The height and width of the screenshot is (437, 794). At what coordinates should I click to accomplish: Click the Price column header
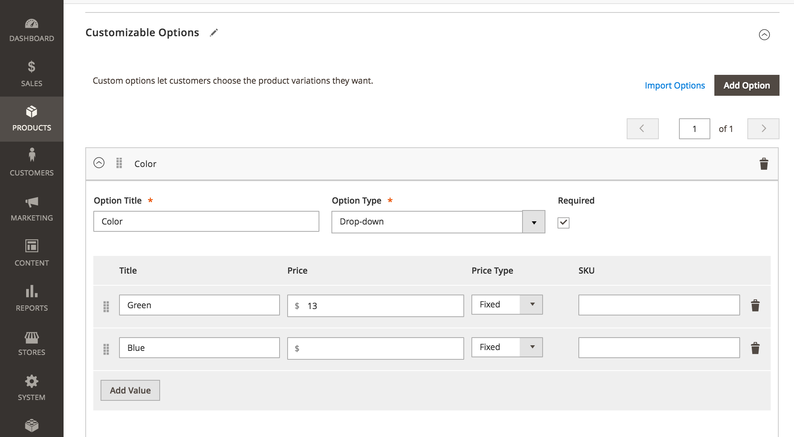[297, 271]
